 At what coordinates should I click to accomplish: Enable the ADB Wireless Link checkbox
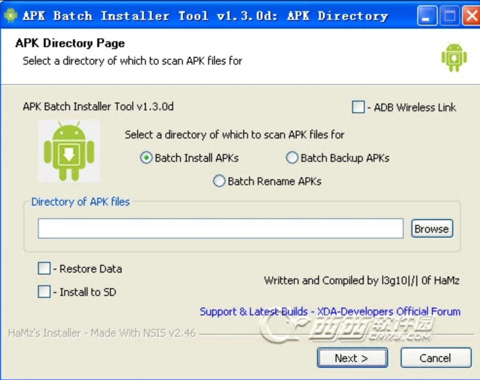[358, 107]
